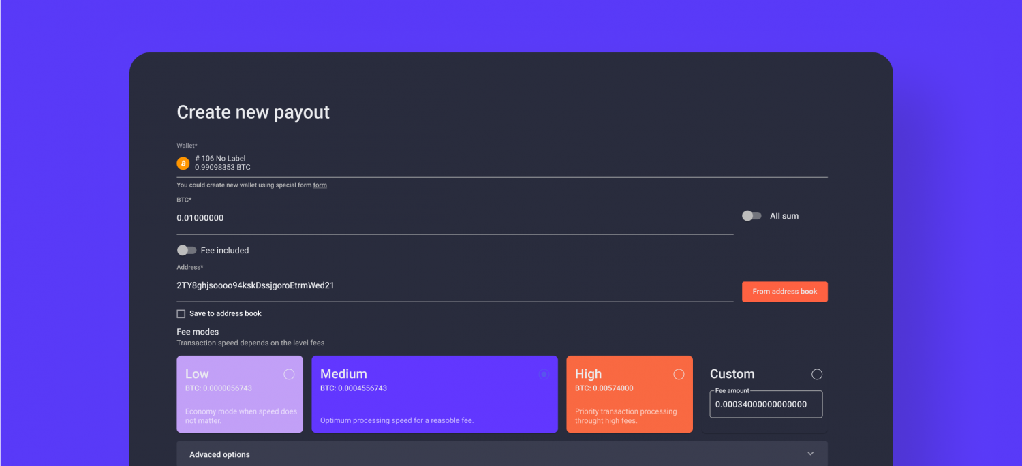Image resolution: width=1022 pixels, height=466 pixels.
Task: Click the custom Fee amount input field
Action: coord(766,404)
